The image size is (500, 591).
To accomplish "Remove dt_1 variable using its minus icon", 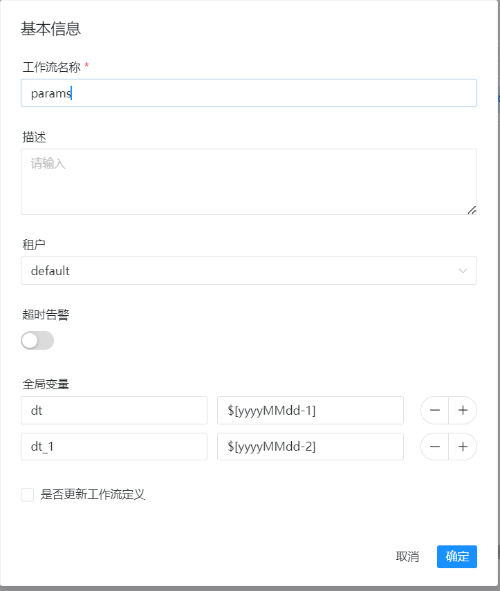I will [x=434, y=447].
